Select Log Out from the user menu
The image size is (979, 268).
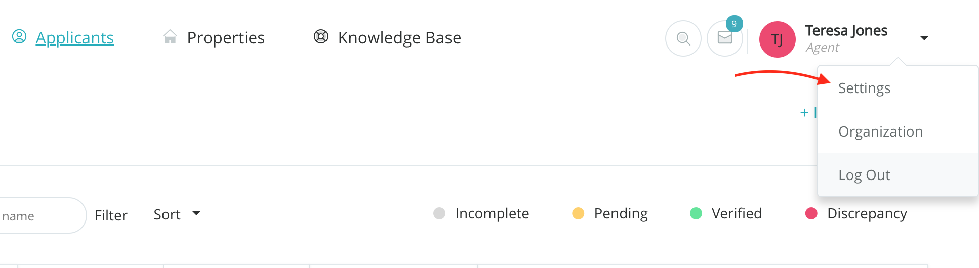[864, 175]
